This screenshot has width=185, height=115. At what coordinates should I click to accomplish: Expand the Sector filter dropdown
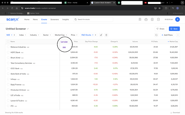pyautogui.click(x=47, y=35)
